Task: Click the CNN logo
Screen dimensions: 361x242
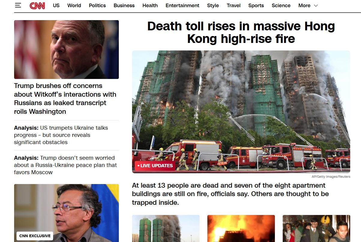Action: coord(37,5)
